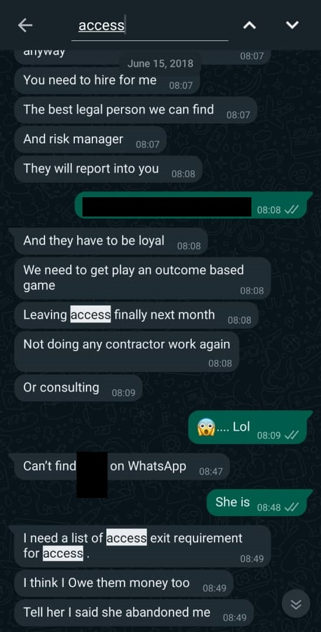Select 'Leaving access finally next month' message

(x=136, y=315)
